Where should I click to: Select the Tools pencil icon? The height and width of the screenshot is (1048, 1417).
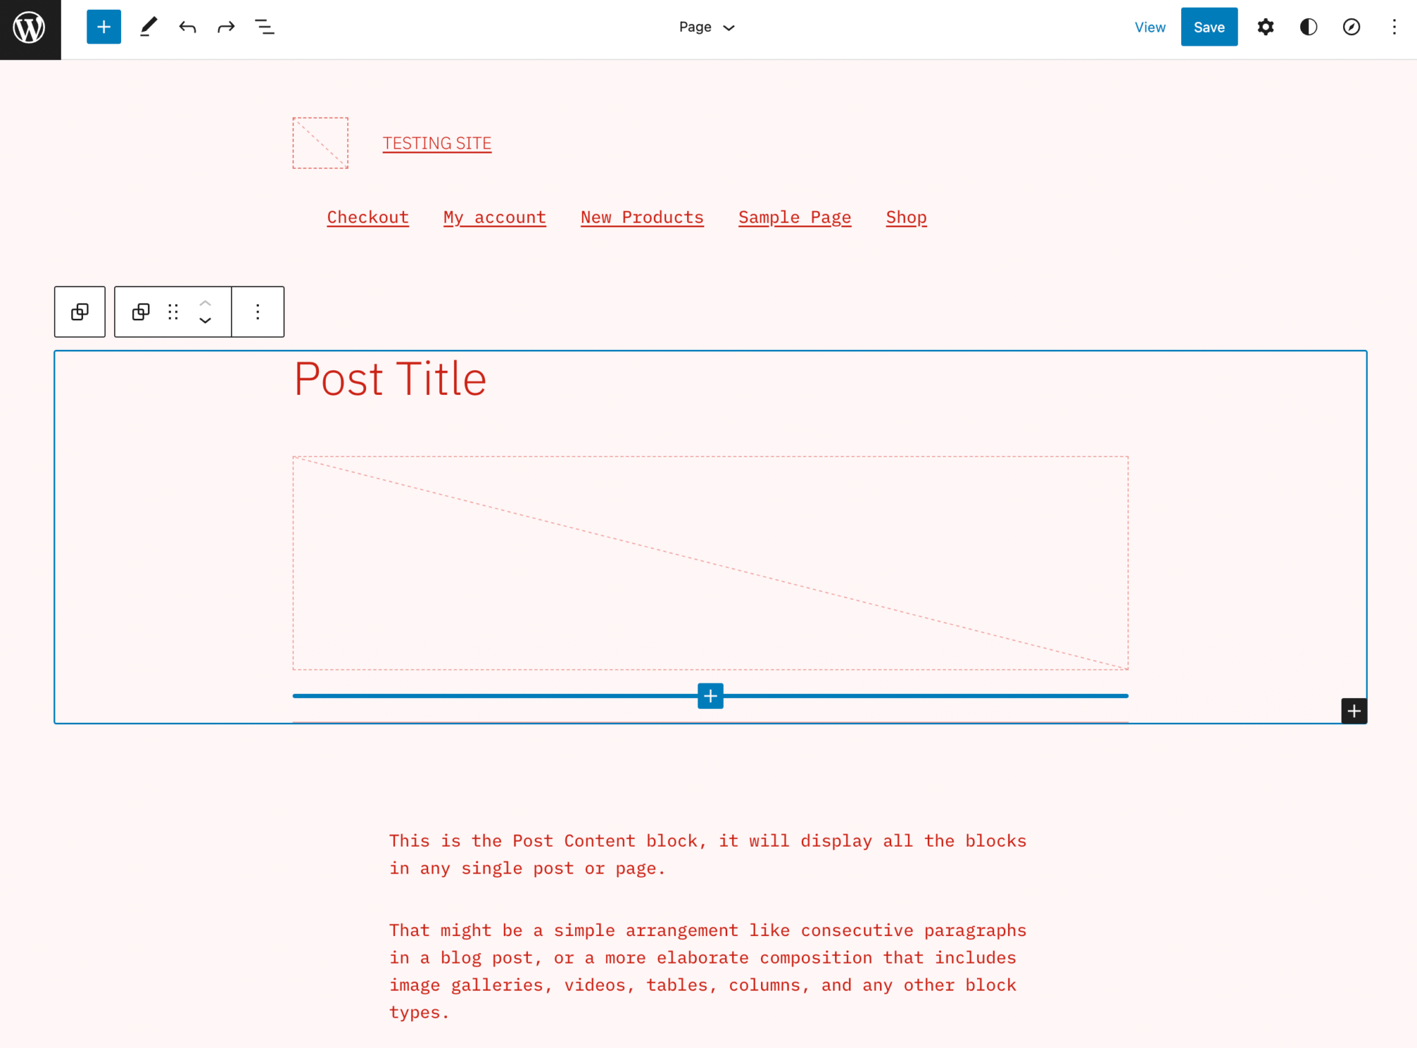(148, 27)
